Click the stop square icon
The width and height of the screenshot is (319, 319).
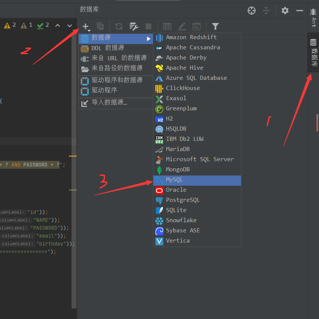(x=148, y=26)
